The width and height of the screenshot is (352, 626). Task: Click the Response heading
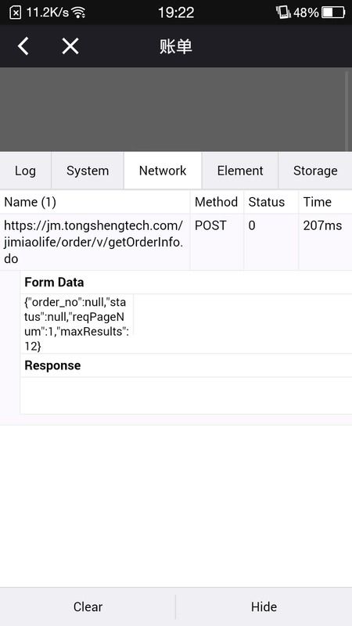coord(52,365)
